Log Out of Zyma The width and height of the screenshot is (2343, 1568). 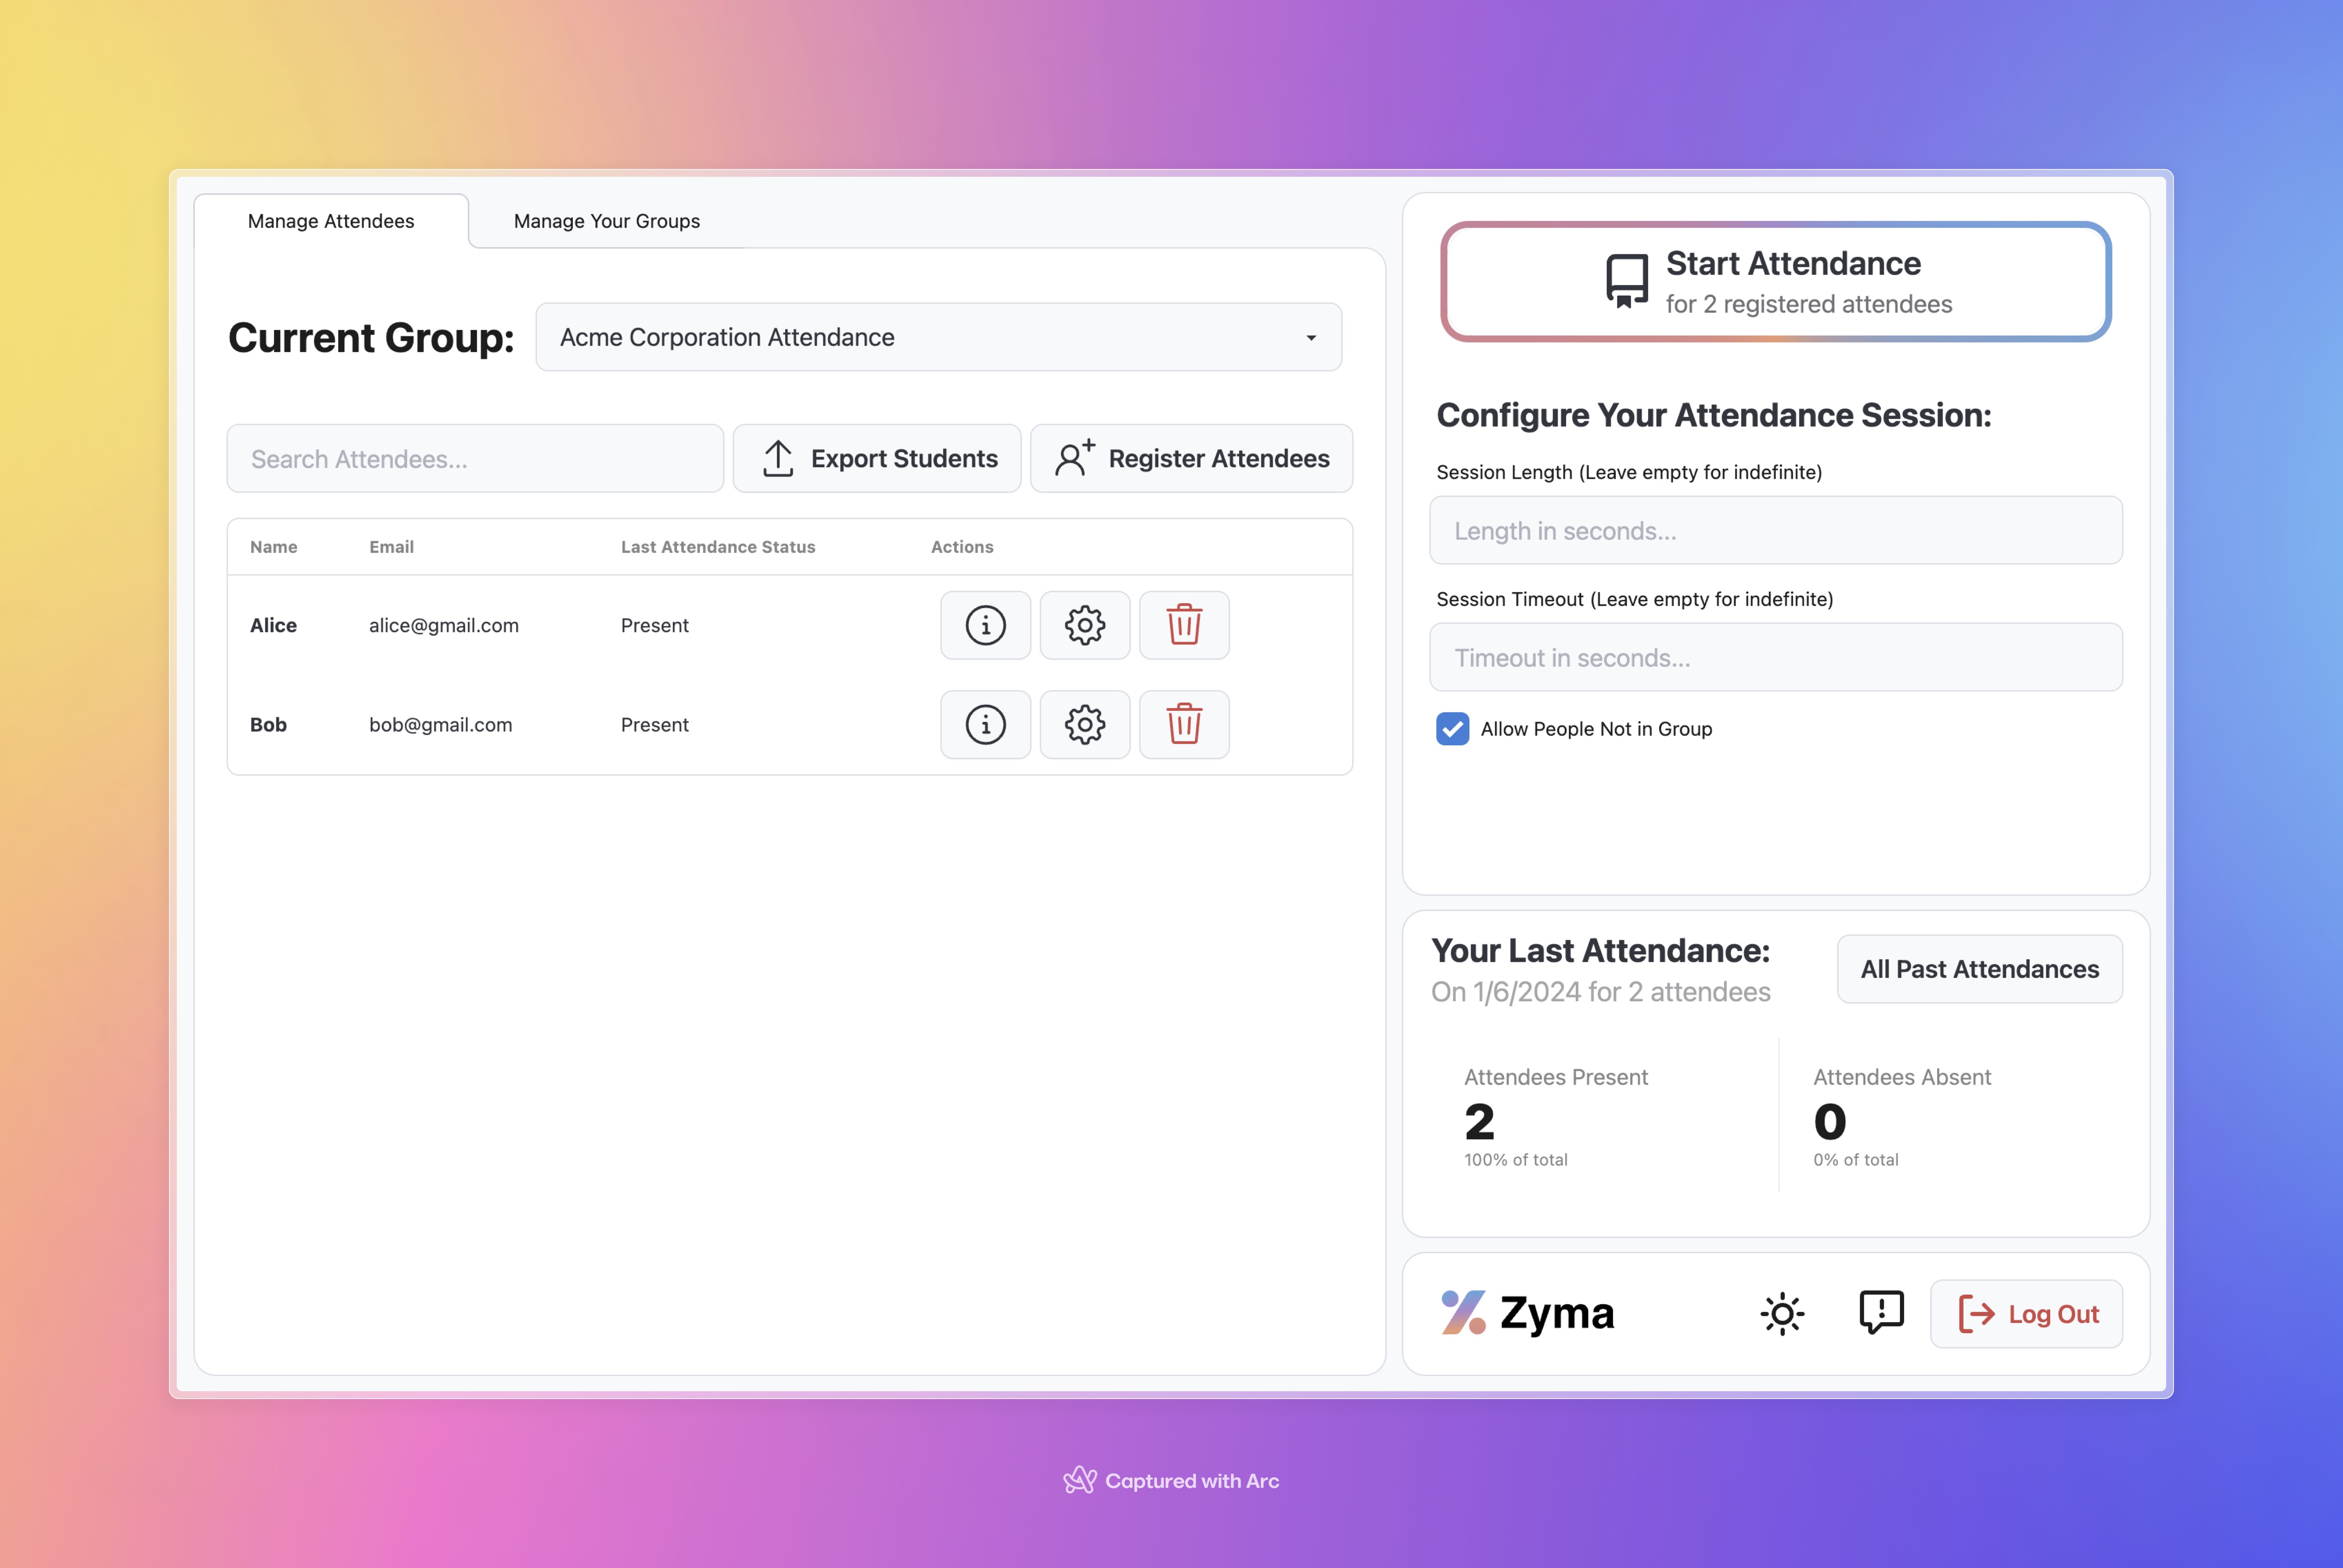[x=2026, y=1314]
